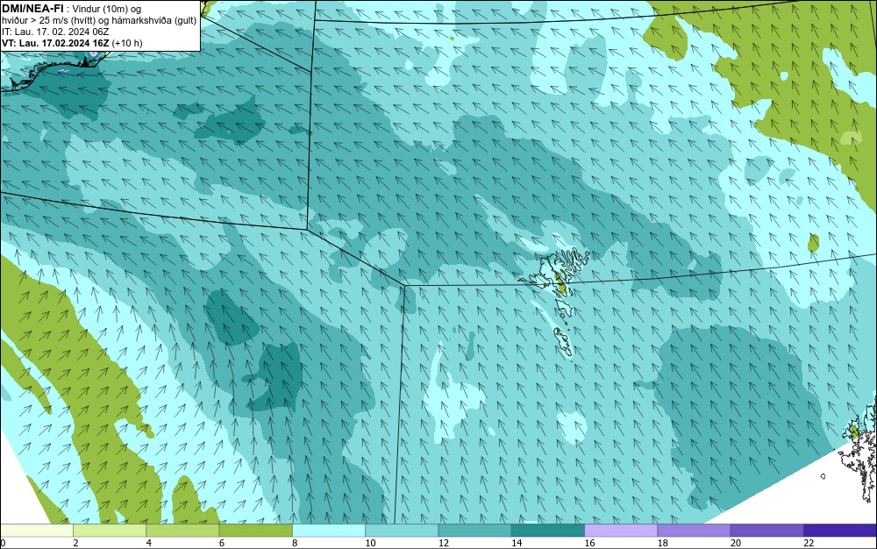
Task: Click the 'DMI/NEA-FI' title text
Action: point(32,8)
